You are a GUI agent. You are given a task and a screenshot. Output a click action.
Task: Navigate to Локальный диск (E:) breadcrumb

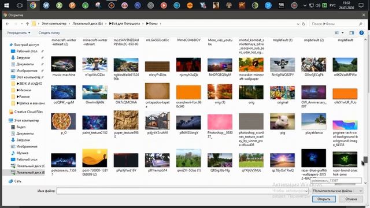87,24
